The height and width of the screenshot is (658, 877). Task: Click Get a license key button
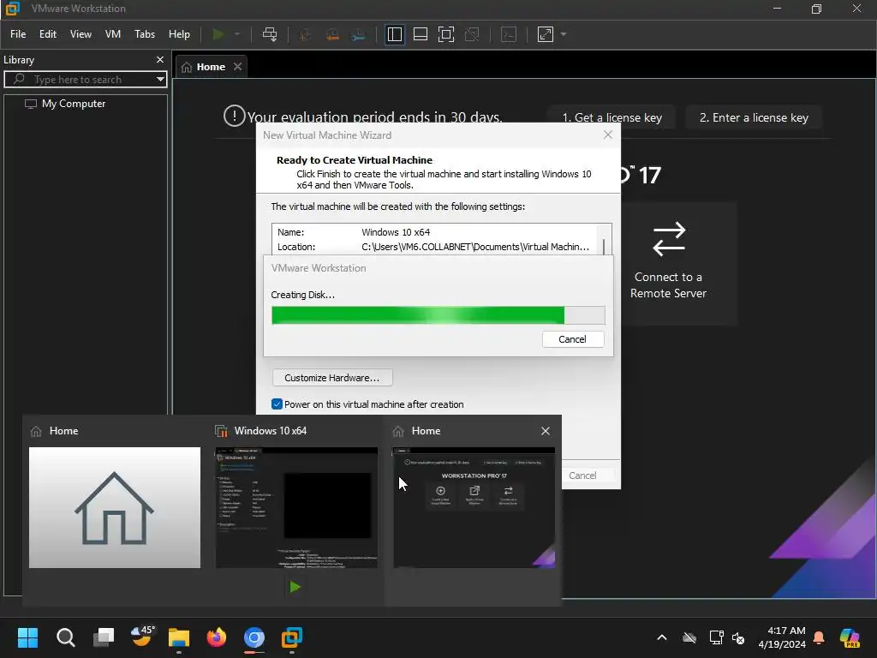[x=612, y=117]
